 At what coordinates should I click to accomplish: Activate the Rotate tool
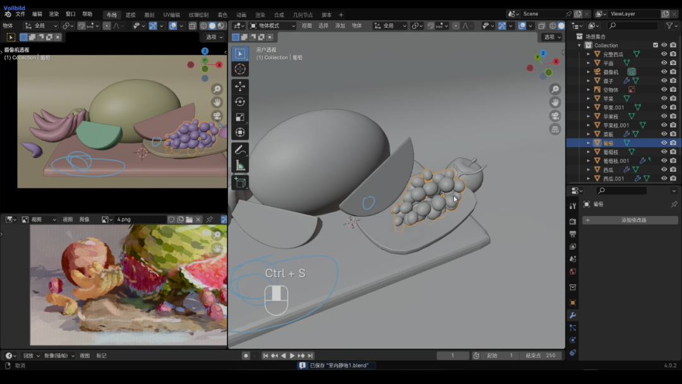[240, 102]
